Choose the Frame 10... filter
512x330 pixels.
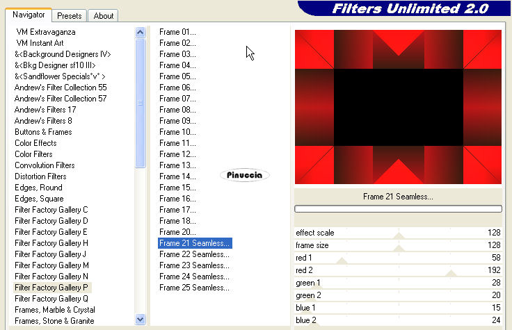(177, 132)
